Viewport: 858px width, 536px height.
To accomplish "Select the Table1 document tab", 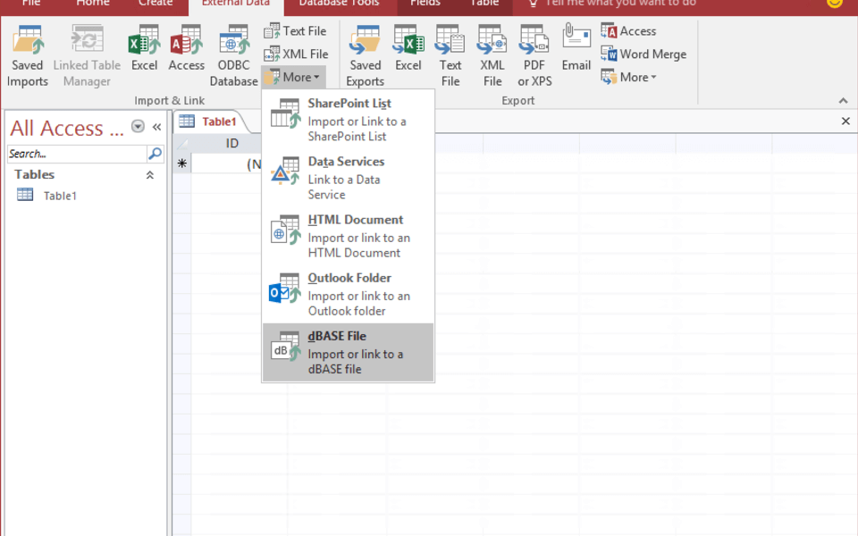I will tap(211, 121).
